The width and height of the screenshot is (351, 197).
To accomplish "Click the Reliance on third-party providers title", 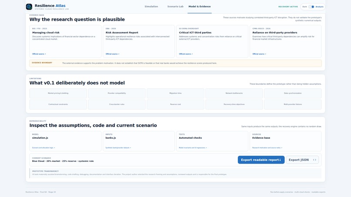I will pos(275,33).
